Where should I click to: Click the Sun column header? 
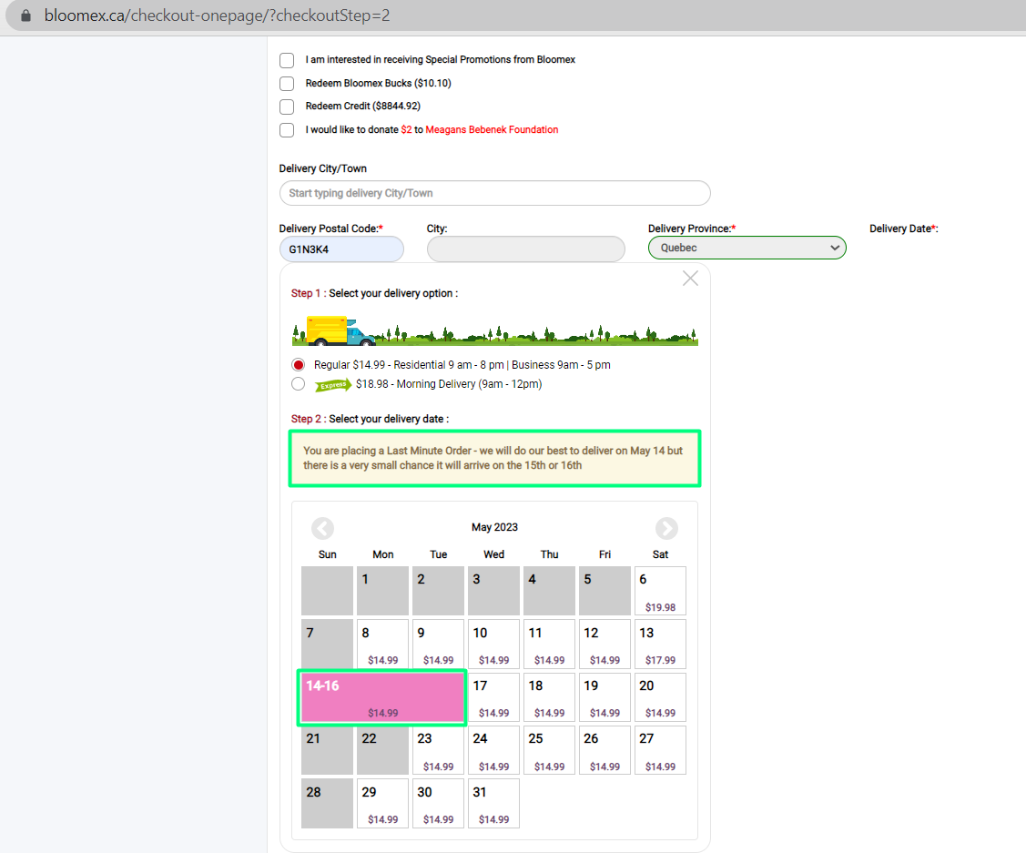pos(327,554)
